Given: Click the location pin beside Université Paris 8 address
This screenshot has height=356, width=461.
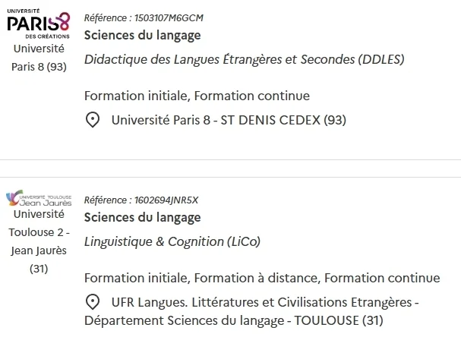Looking at the screenshot, I should 93,120.
